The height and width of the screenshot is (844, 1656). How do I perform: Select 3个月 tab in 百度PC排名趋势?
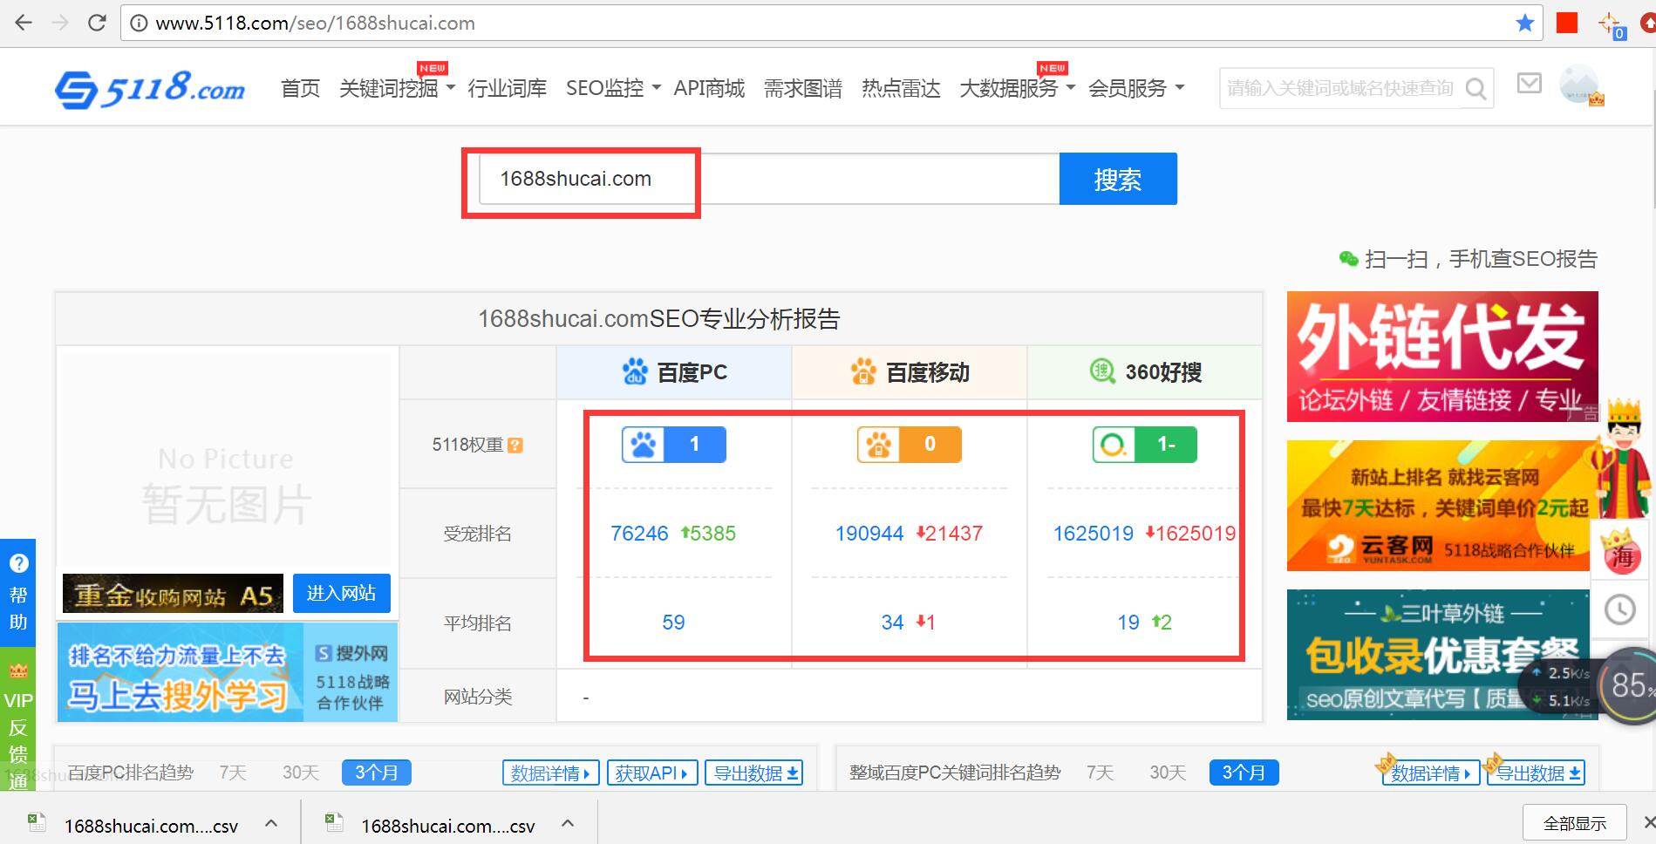coord(377,773)
